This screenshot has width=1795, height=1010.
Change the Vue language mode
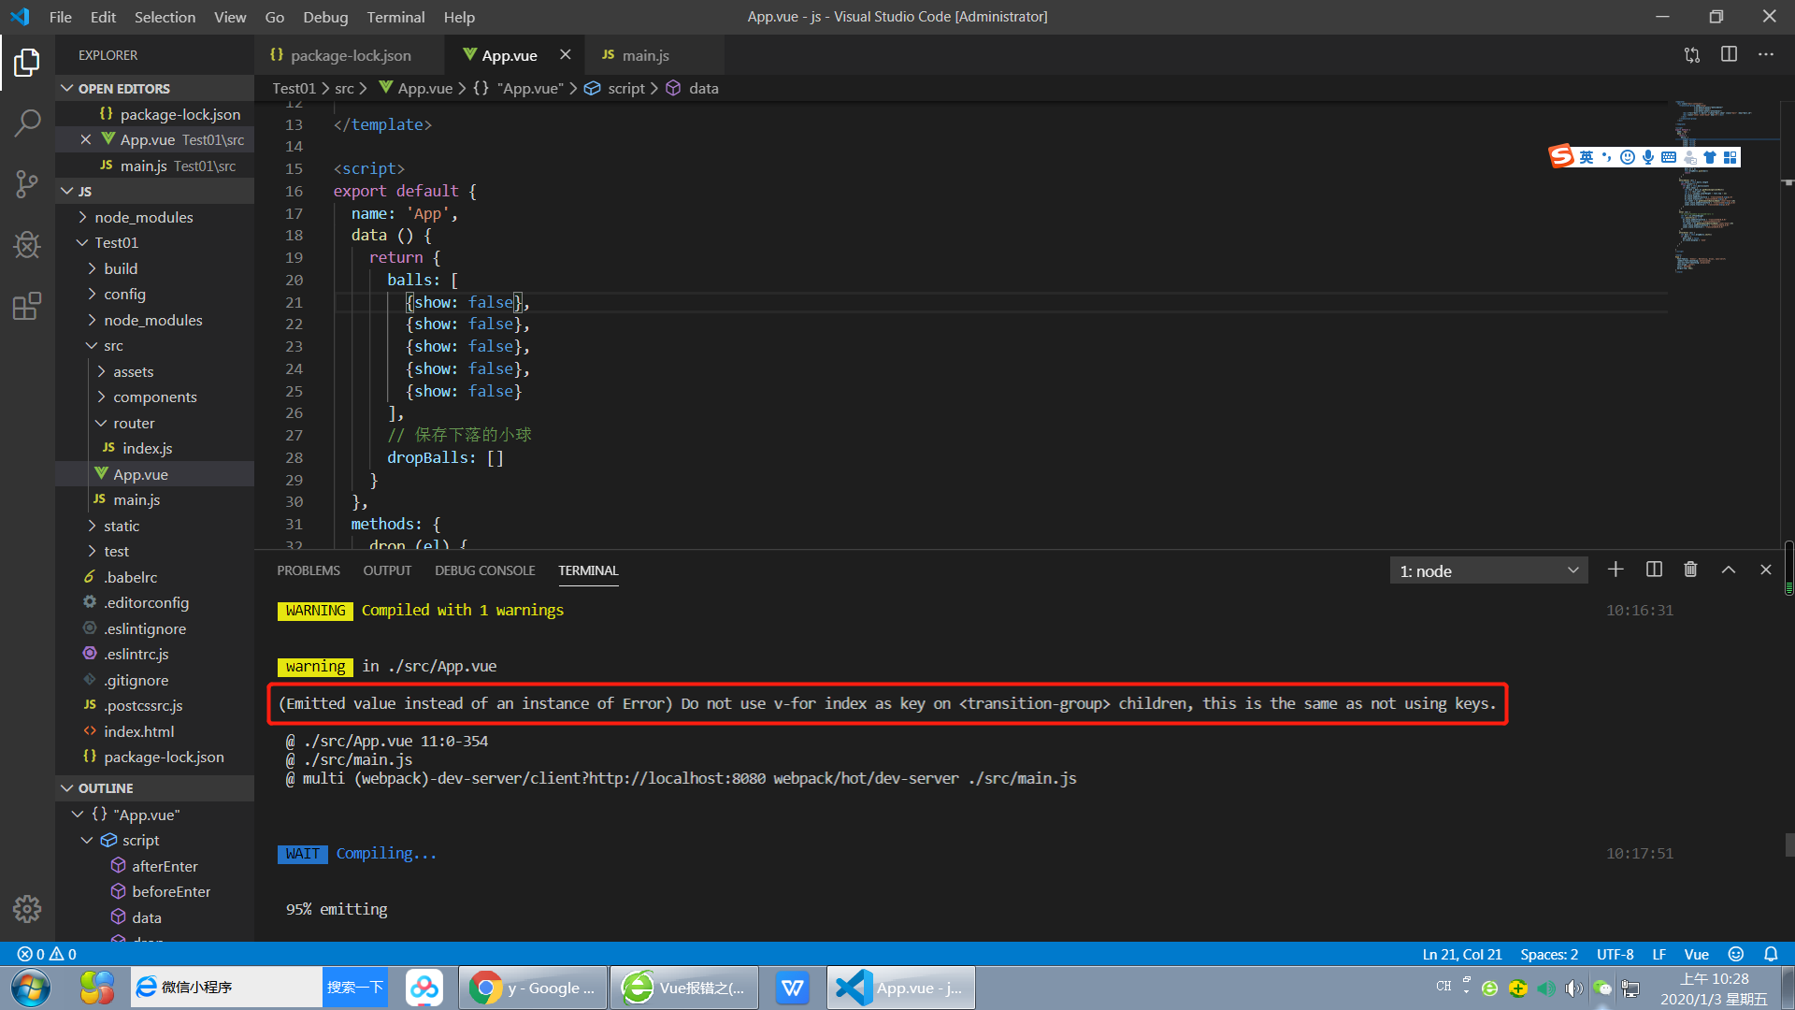point(1696,954)
